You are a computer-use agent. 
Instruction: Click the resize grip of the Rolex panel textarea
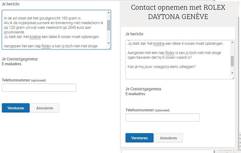point(233,77)
